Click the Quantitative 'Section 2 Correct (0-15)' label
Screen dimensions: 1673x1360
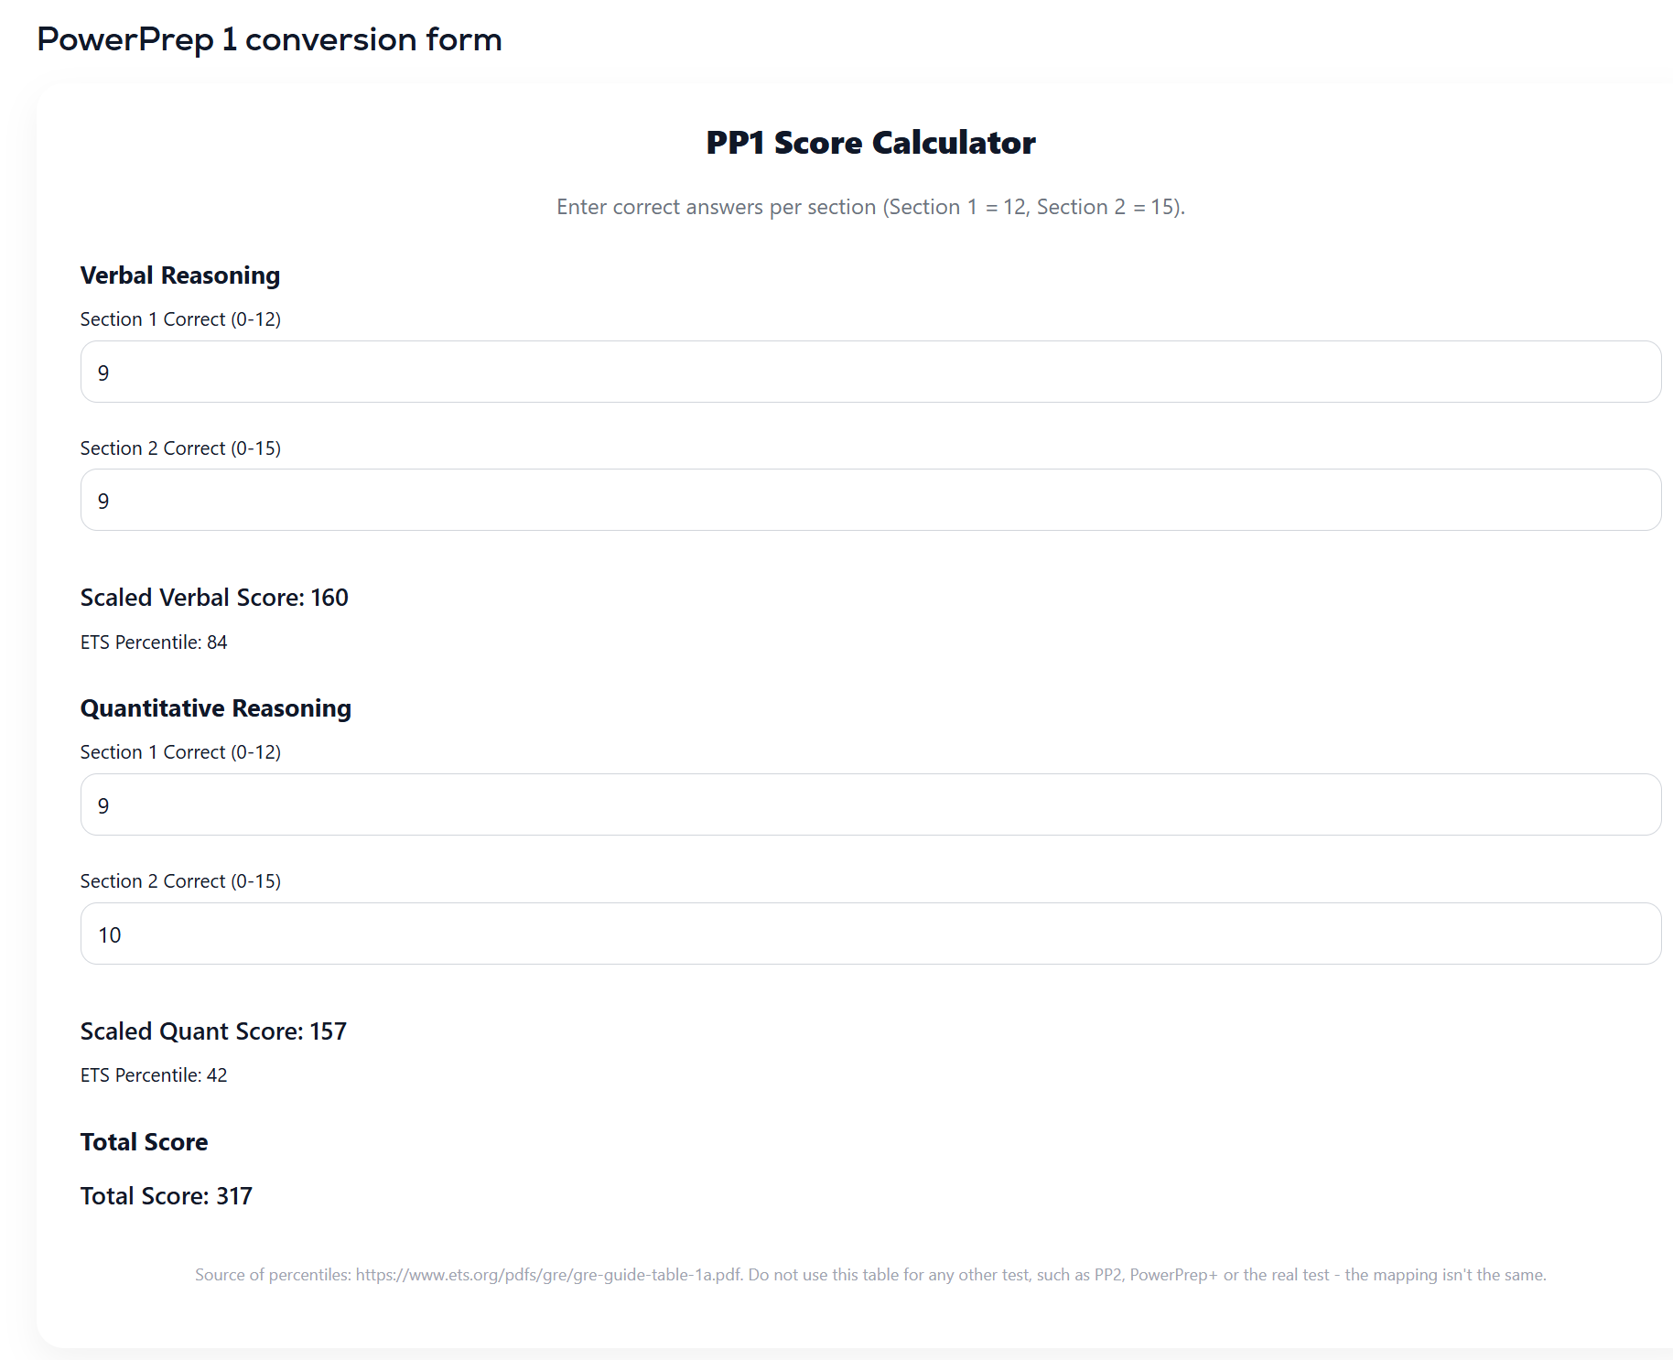180,881
